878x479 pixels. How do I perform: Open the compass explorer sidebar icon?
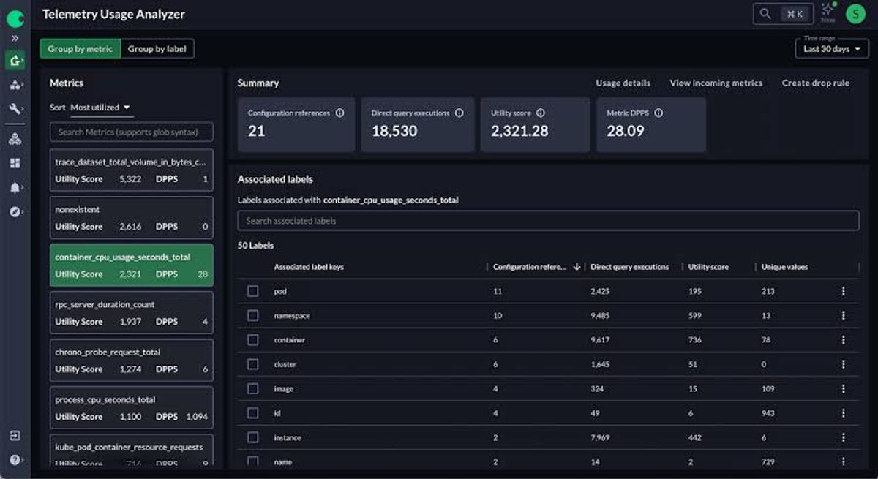[x=15, y=211]
